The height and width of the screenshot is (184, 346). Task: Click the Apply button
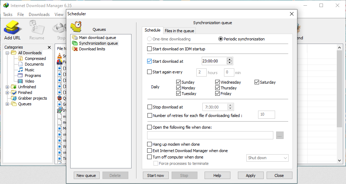pos(250,175)
